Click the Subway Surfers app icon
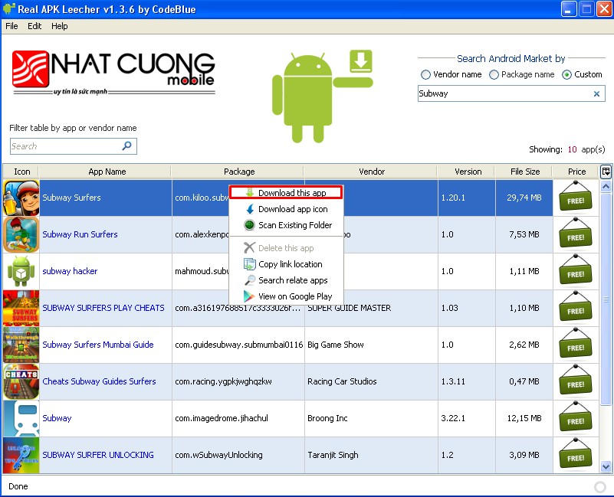The width and height of the screenshot is (614, 497). (21, 198)
